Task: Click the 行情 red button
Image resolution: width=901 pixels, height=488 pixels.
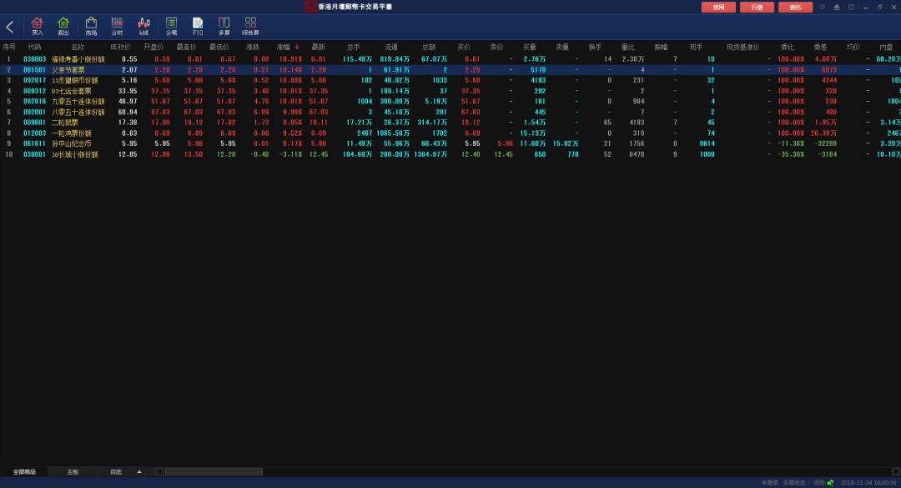Action: pyautogui.click(x=757, y=7)
